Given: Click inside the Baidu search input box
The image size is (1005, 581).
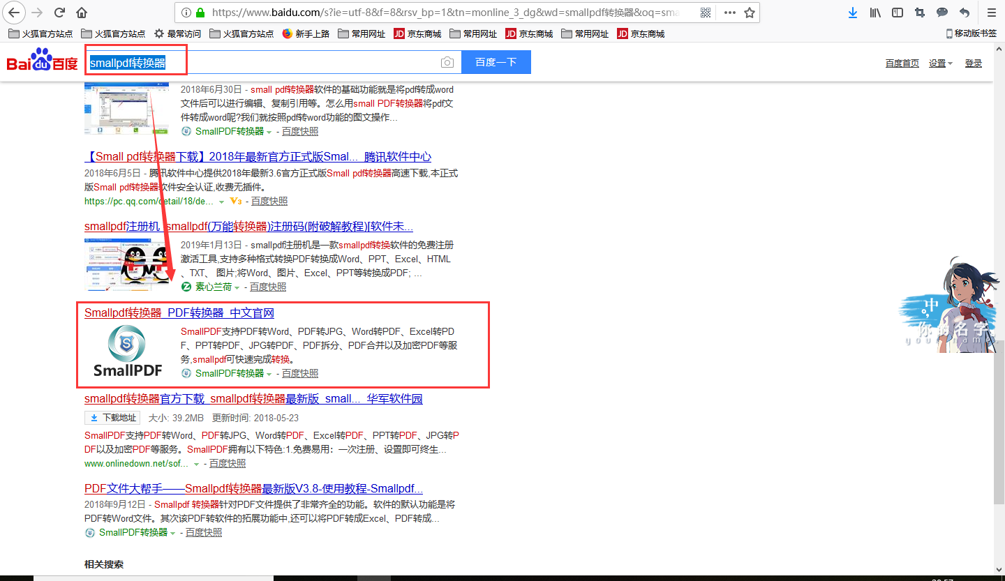Looking at the screenshot, I should [x=274, y=62].
